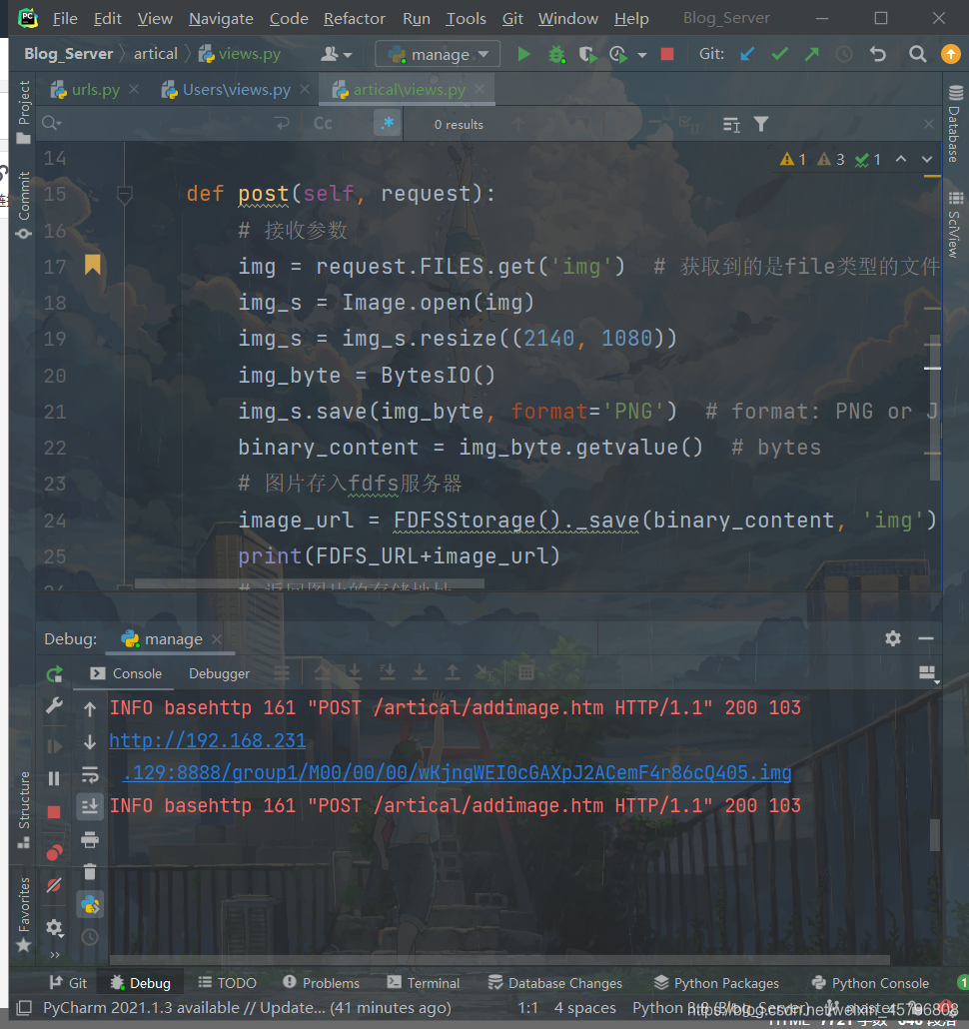Open the Refactor menu
This screenshot has height=1029, width=969.
pos(354,18)
